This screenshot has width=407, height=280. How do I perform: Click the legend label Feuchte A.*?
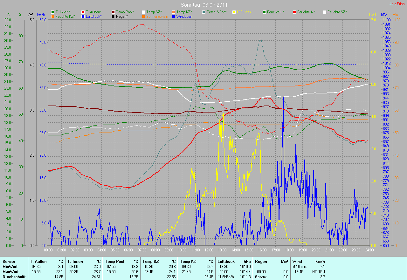tap(306, 12)
